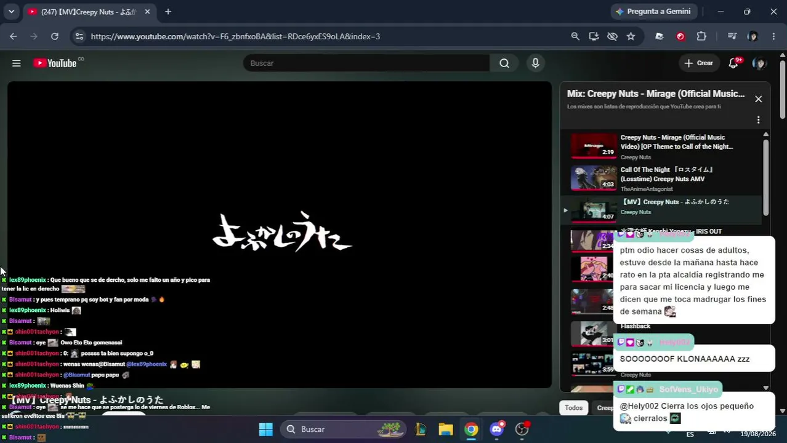Close the Mix playlist panel
The height and width of the screenshot is (443, 787).
(759, 99)
